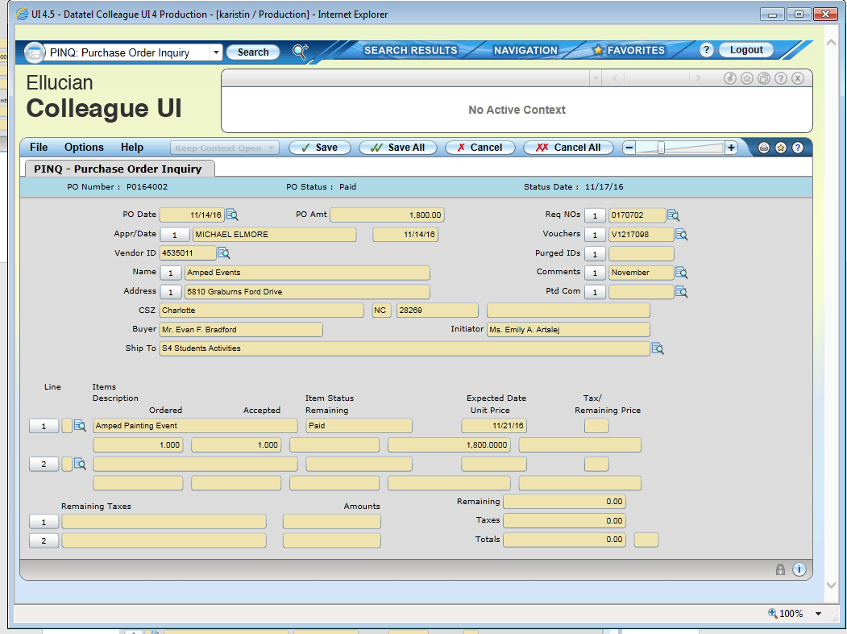
Task: Click the info icon in bottom status bar
Action: pyautogui.click(x=799, y=569)
